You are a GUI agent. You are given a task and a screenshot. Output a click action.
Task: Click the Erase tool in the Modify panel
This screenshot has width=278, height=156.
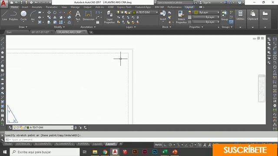(69, 13)
